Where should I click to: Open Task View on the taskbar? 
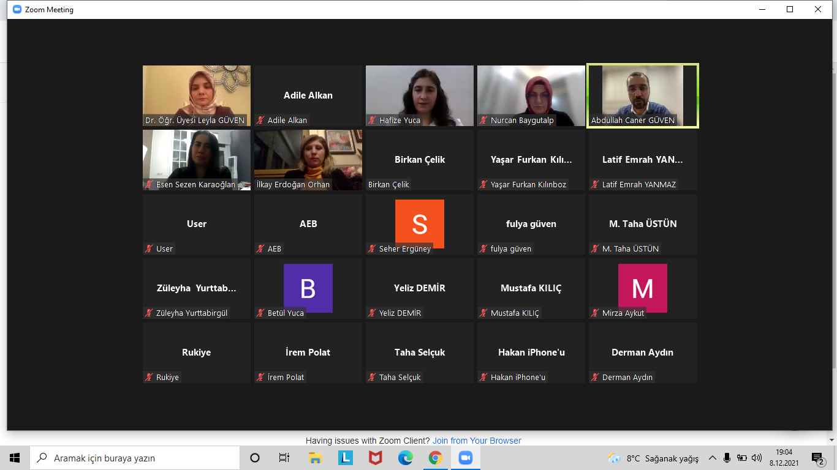click(x=284, y=458)
